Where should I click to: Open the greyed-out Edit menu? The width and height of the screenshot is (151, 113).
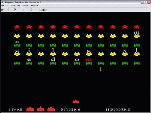coord(7,6)
